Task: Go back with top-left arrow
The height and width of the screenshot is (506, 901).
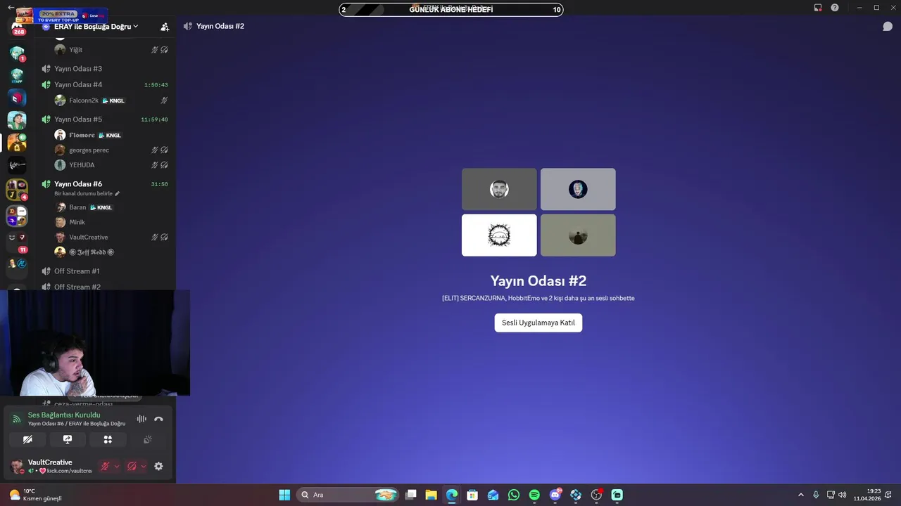Action: [x=11, y=7]
